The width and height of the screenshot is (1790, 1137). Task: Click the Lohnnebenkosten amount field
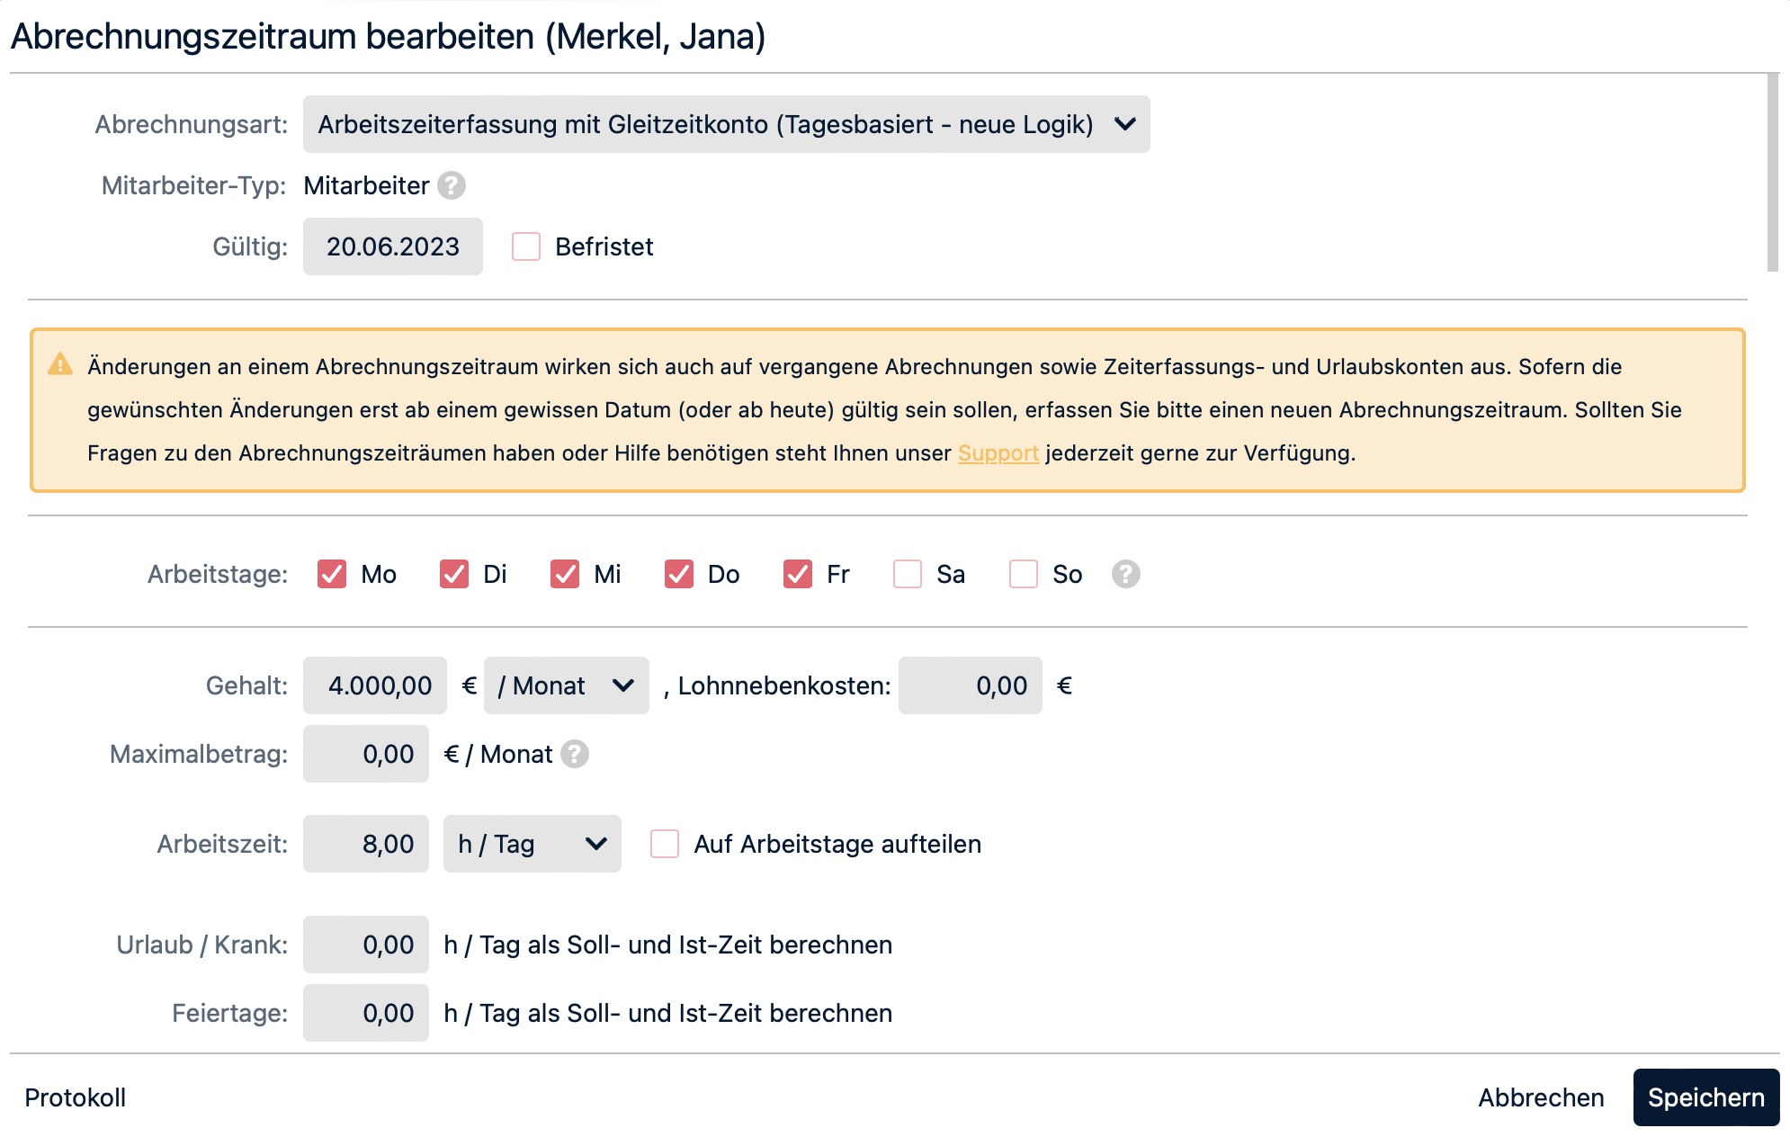coord(970,685)
